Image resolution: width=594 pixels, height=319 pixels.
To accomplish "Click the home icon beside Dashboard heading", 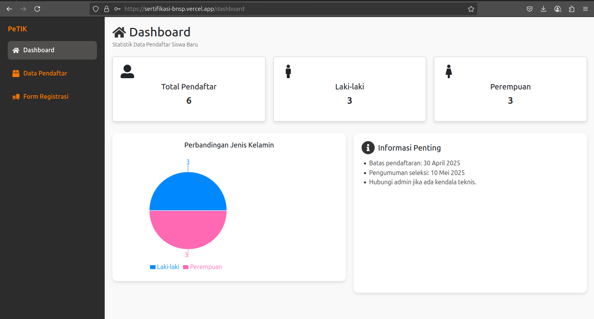I will (x=119, y=32).
